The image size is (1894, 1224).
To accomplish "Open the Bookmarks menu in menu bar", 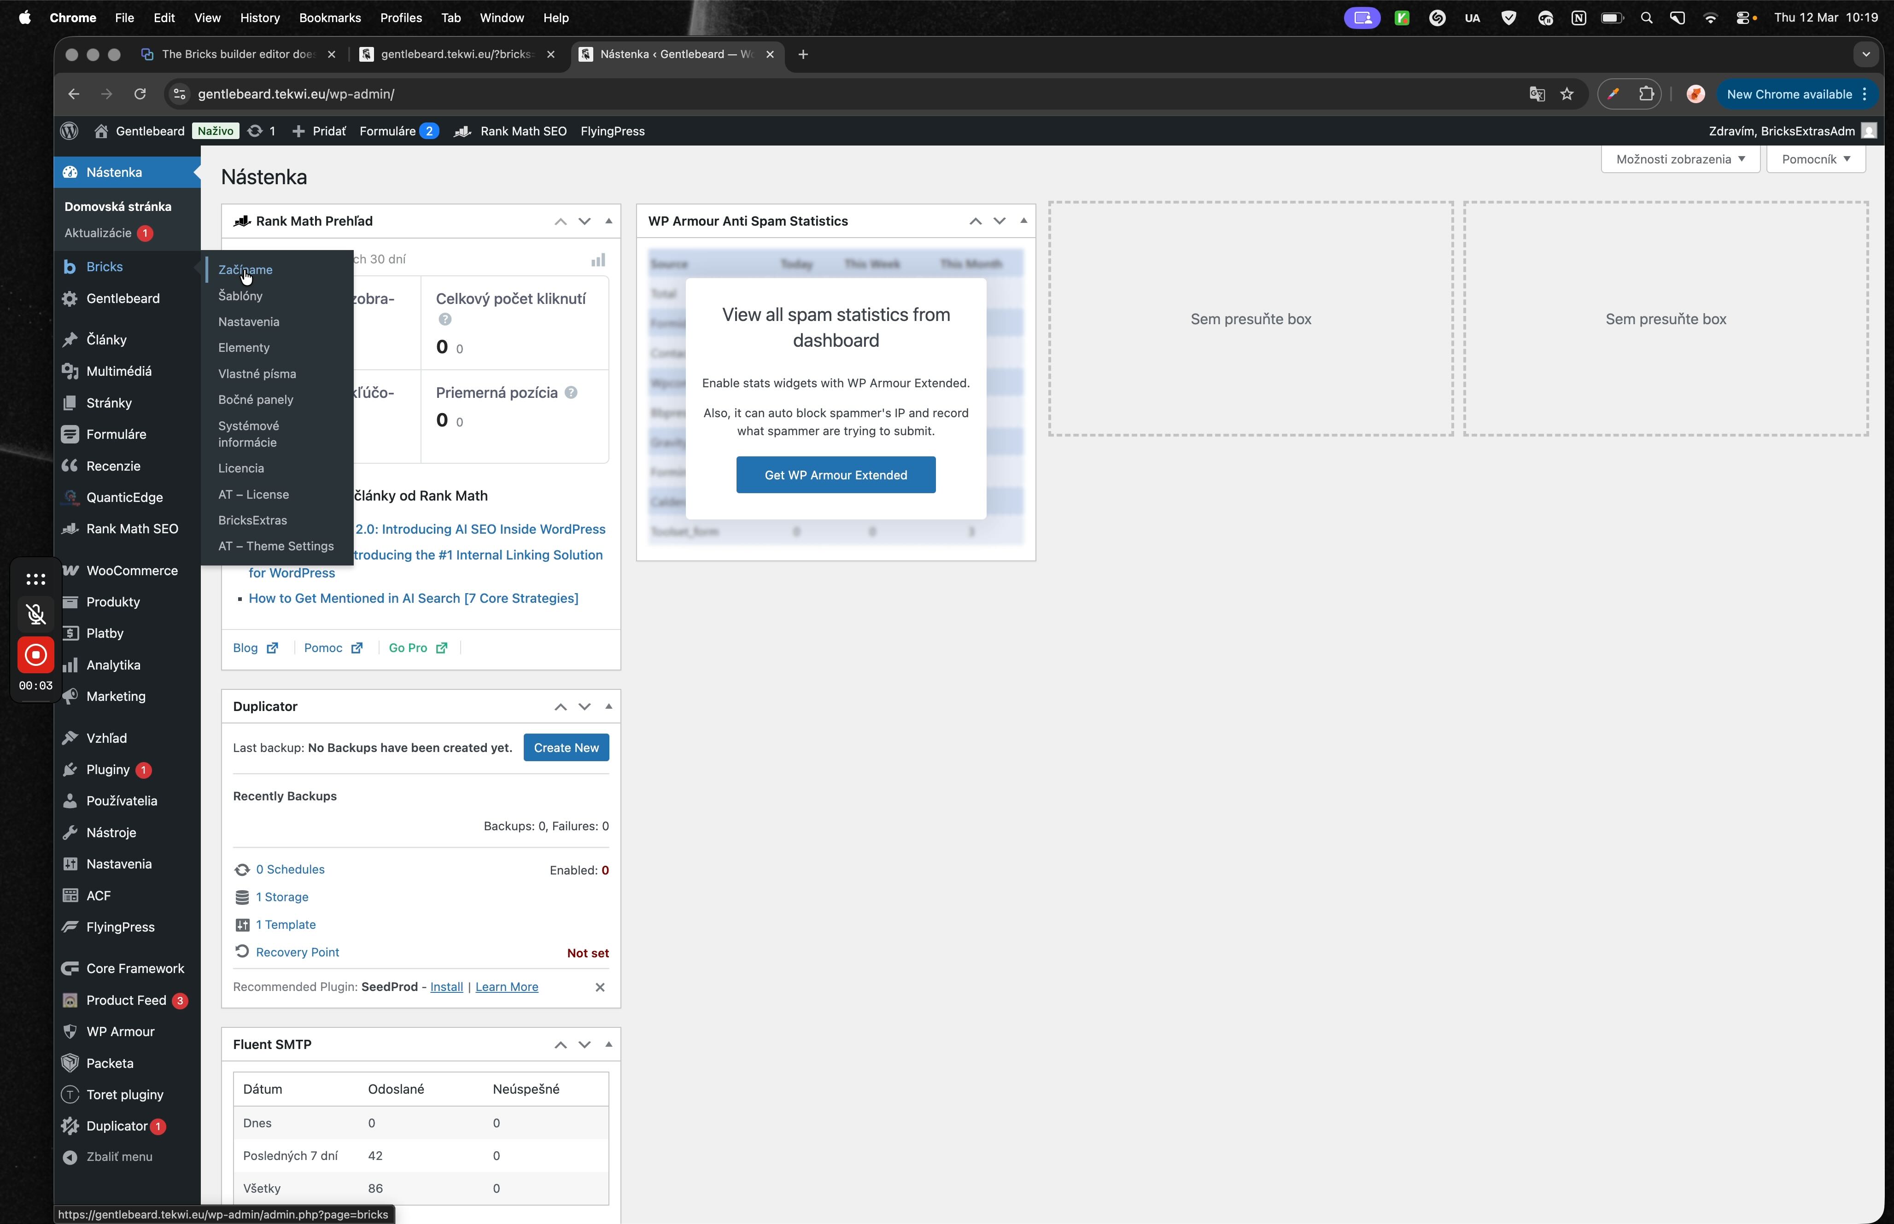I will (329, 17).
